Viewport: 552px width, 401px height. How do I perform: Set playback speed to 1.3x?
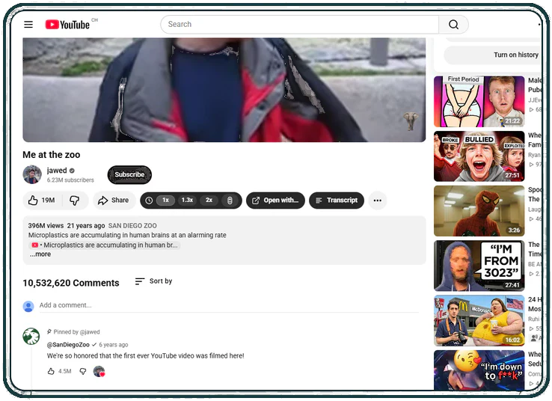click(x=187, y=200)
